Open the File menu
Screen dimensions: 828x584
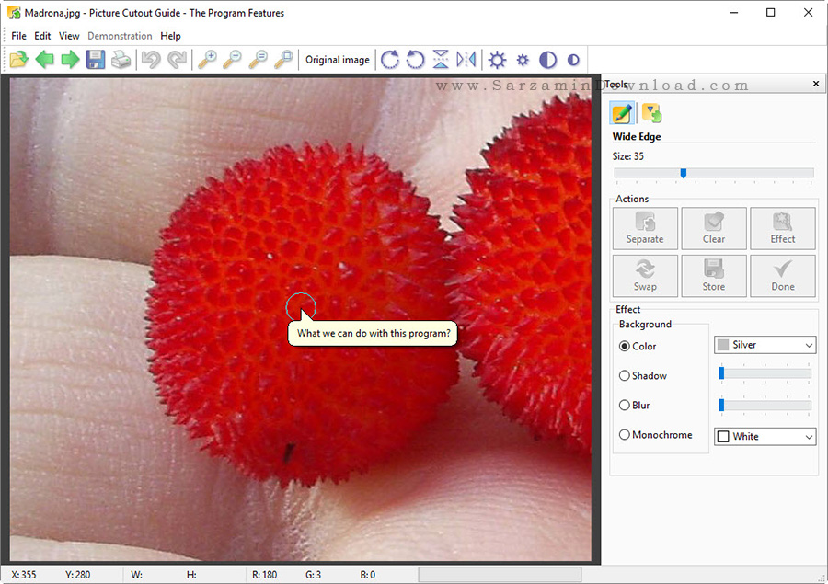(x=18, y=36)
